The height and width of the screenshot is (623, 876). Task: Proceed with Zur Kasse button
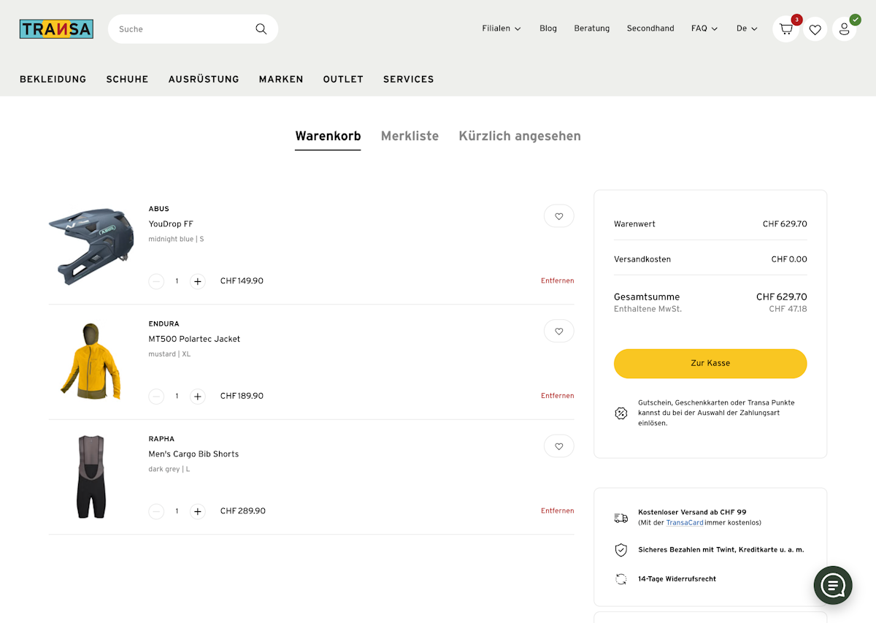[710, 364]
